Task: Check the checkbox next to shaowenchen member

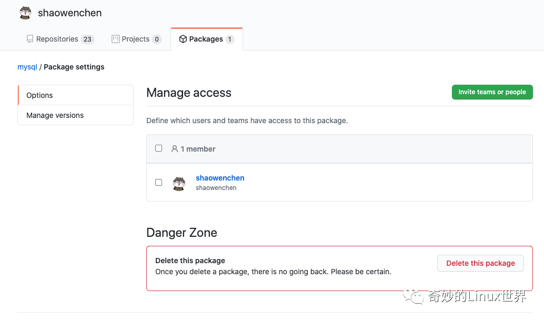Action: [158, 182]
